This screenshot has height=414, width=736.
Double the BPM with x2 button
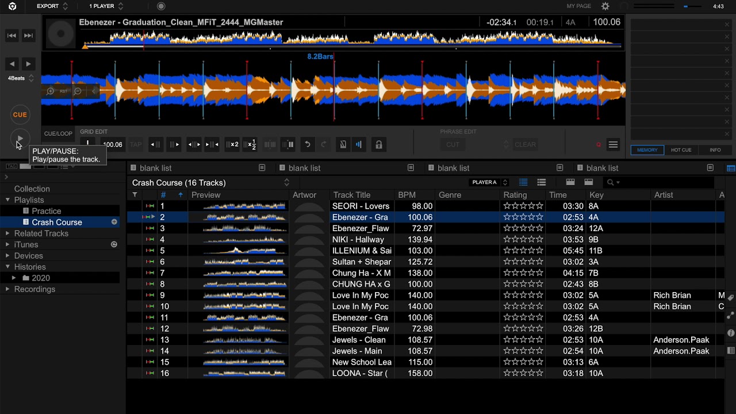232,145
